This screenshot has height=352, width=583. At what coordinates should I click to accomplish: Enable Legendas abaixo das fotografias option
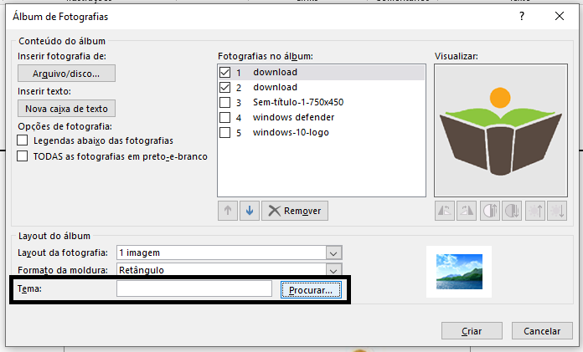tap(23, 140)
